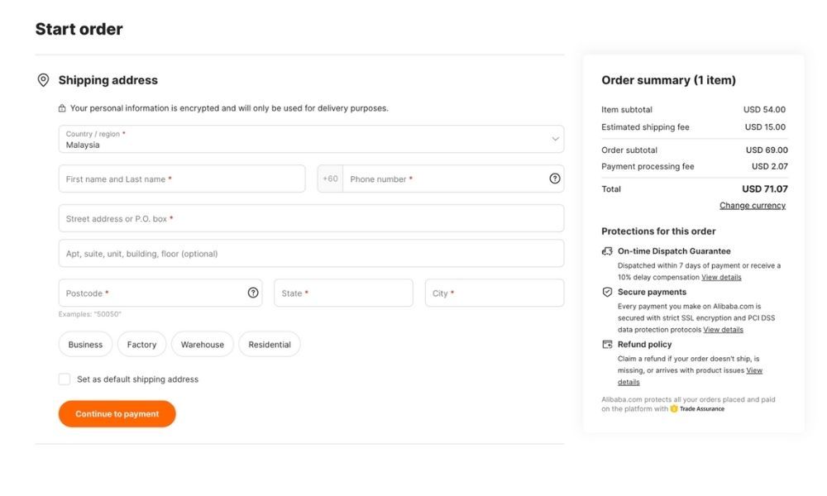This screenshot has width=827, height=496.
Task: Click the Item subtotal USD 54.00 value
Action: tap(764, 110)
